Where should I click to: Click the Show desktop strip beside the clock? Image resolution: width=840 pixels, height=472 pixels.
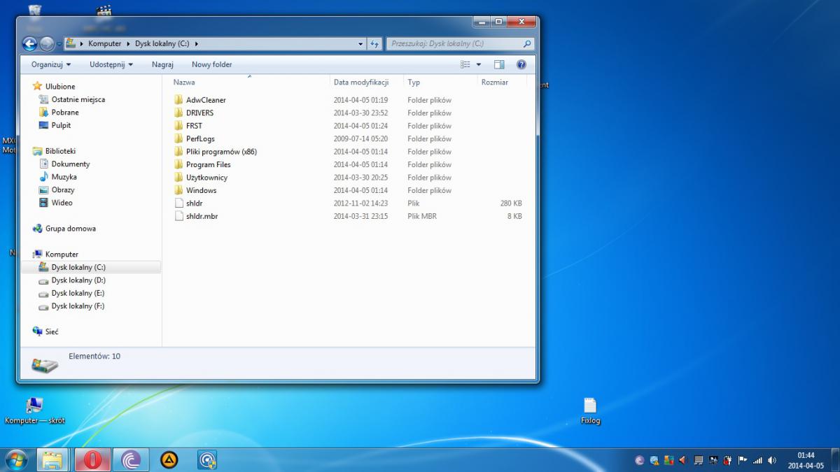[x=834, y=459]
